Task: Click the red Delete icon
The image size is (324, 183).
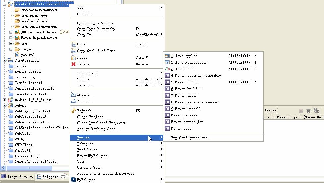Action: [x=73, y=64]
